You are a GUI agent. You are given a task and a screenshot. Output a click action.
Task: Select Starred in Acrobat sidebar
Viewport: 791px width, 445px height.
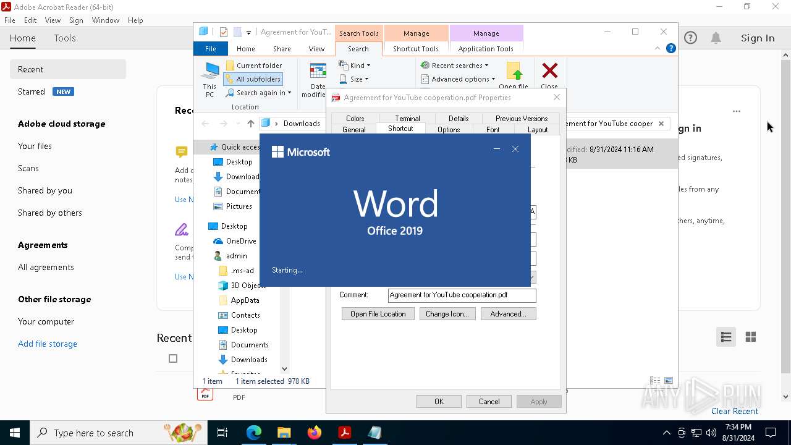click(32, 91)
